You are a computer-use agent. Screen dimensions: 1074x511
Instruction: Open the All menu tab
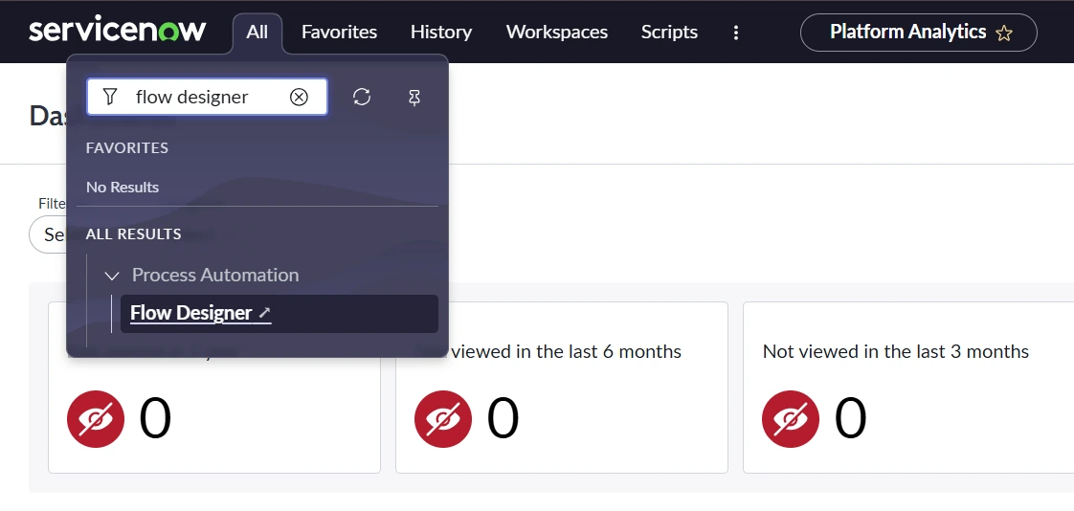click(x=257, y=33)
